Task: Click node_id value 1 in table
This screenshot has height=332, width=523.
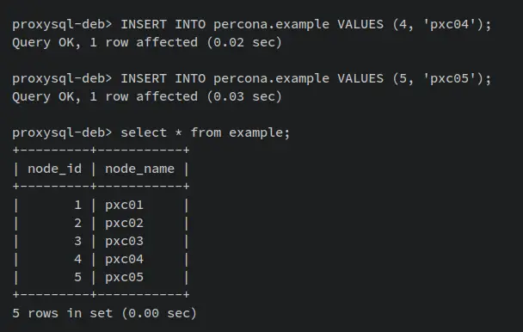Action: (x=77, y=205)
